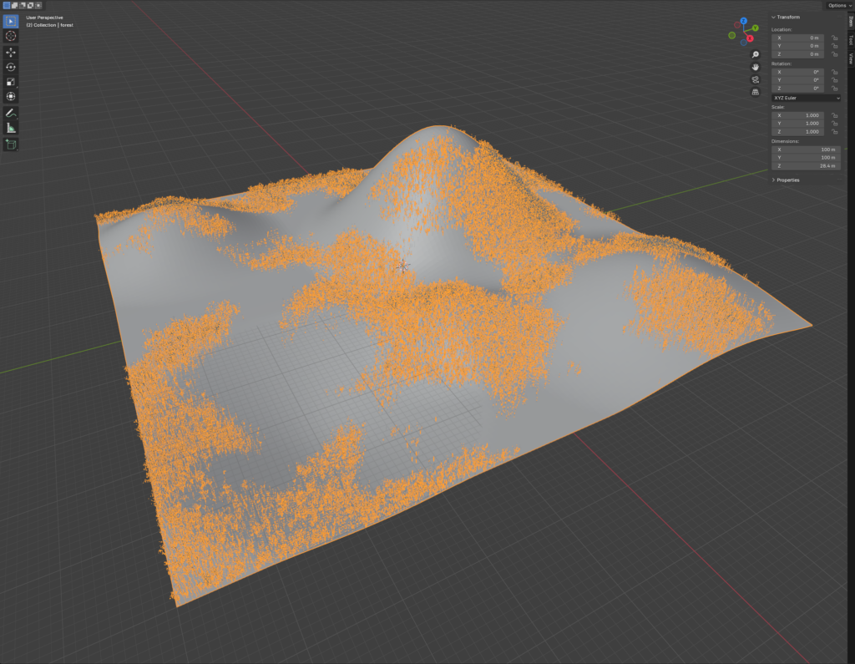
Task: Lock the Location Y value
Action: pos(834,47)
